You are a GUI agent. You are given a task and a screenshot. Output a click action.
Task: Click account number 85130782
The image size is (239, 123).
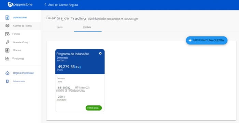tap(64, 88)
